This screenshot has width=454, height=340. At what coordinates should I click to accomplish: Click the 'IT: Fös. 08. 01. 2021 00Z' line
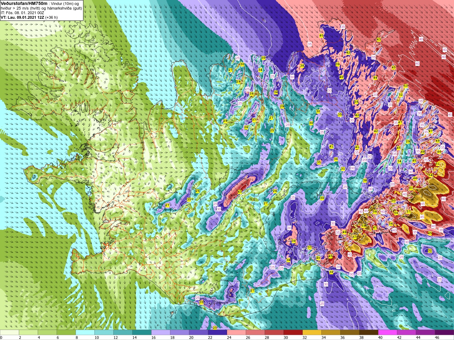[22, 13]
